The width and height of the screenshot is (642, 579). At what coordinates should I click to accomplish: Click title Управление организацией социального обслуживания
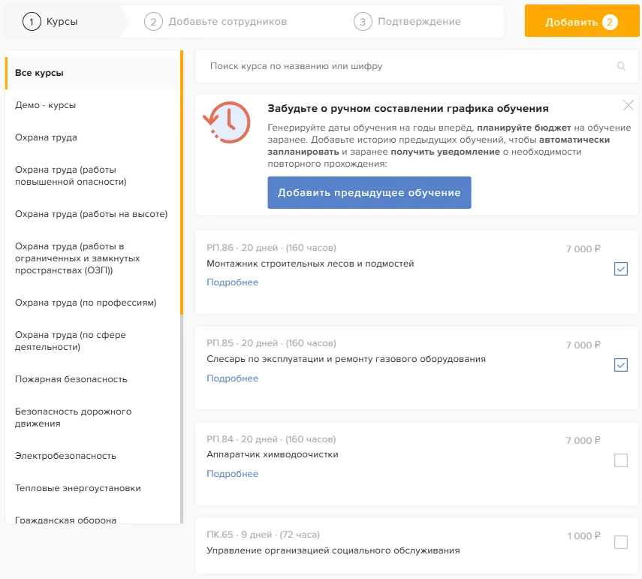pos(333,550)
